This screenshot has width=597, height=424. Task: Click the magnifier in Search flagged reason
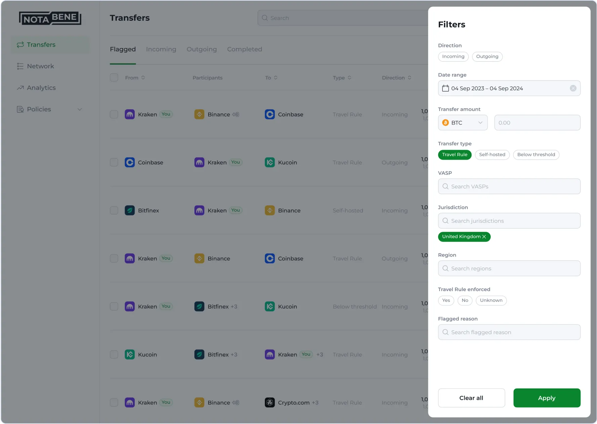[x=446, y=332]
